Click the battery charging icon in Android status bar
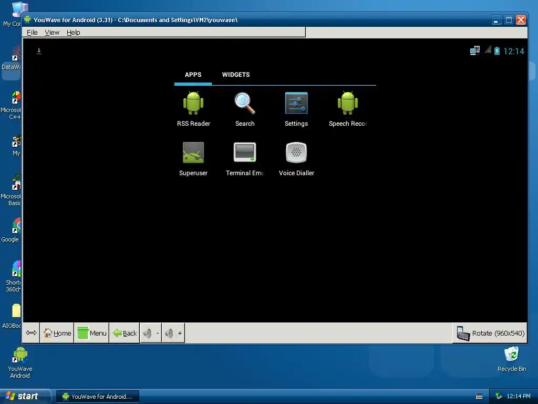The width and height of the screenshot is (538, 404). [497, 51]
